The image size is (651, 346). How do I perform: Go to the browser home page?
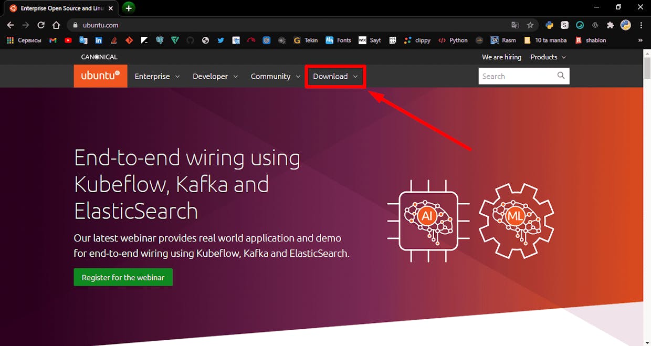56,25
